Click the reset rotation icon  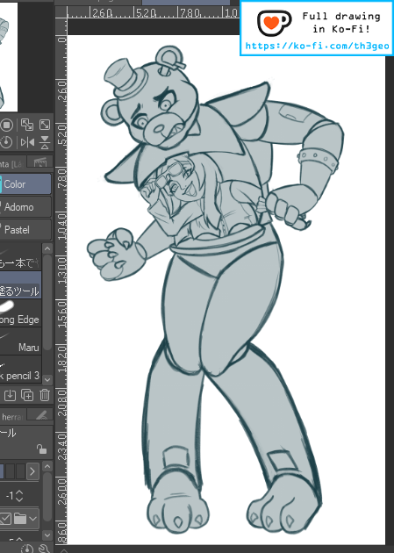pyautogui.click(x=6, y=143)
